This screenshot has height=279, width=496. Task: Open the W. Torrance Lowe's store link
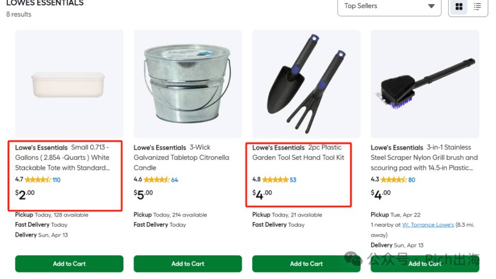(x=428, y=225)
